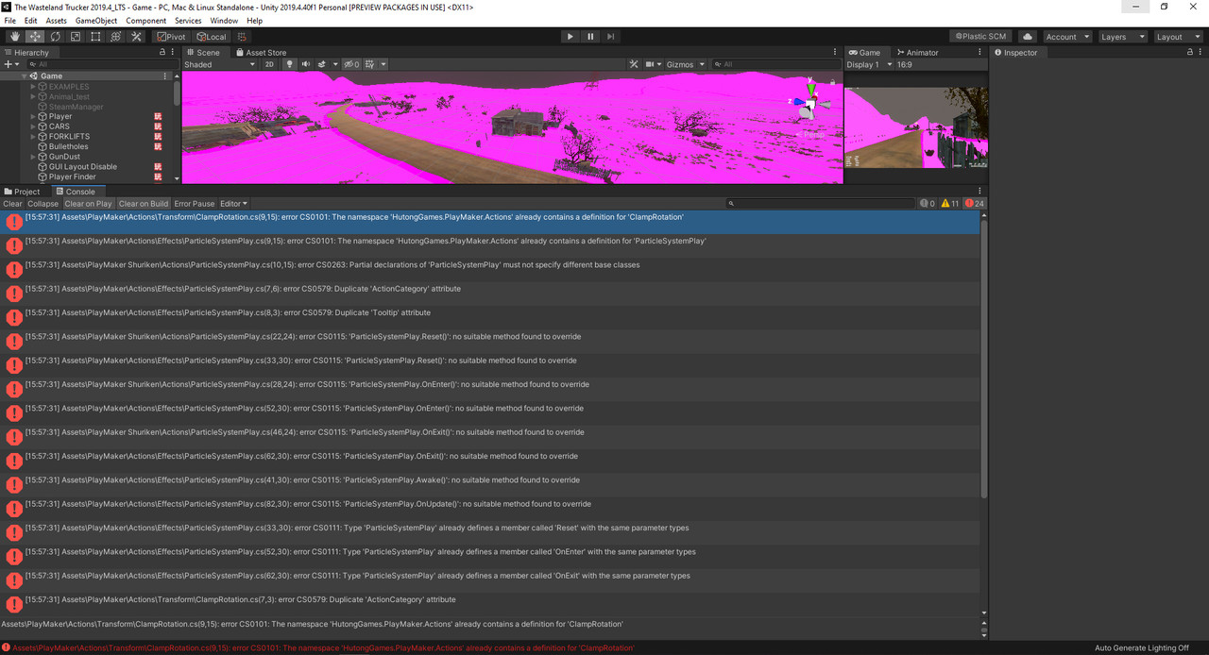Select the Move tool
The image size is (1209, 655).
[x=35, y=37]
